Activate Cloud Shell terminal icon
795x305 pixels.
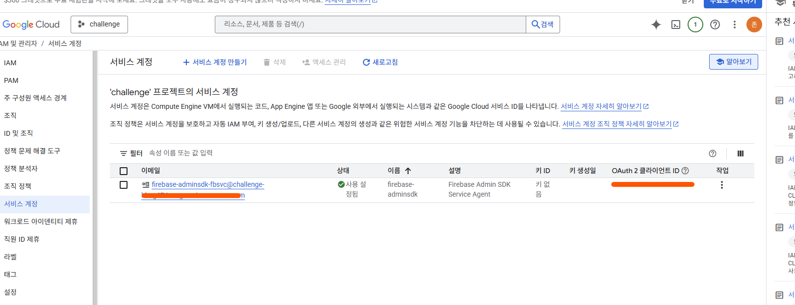[676, 25]
